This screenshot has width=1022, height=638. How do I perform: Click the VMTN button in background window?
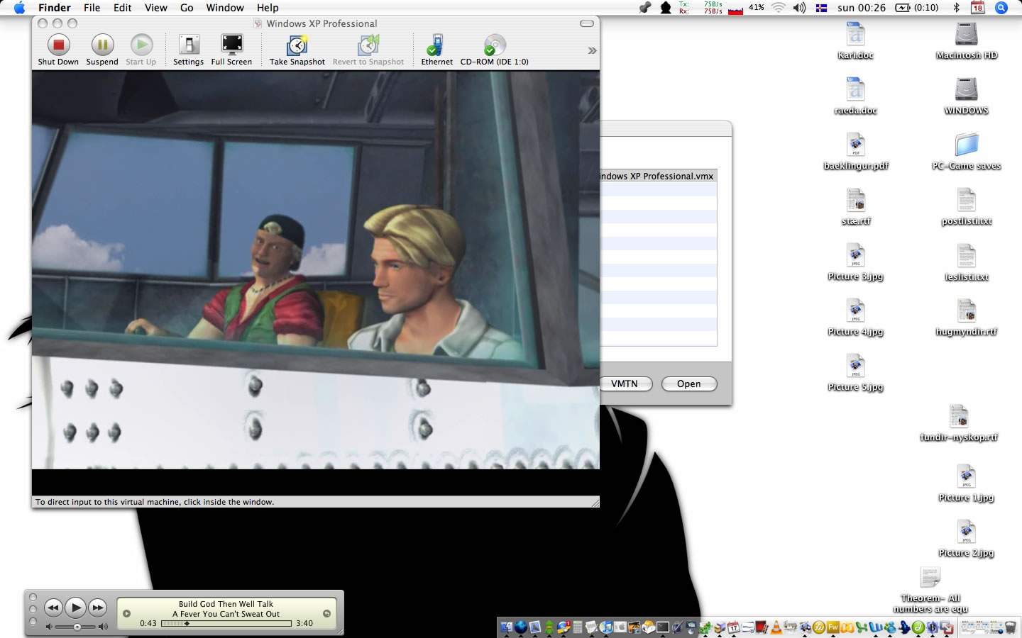625,384
